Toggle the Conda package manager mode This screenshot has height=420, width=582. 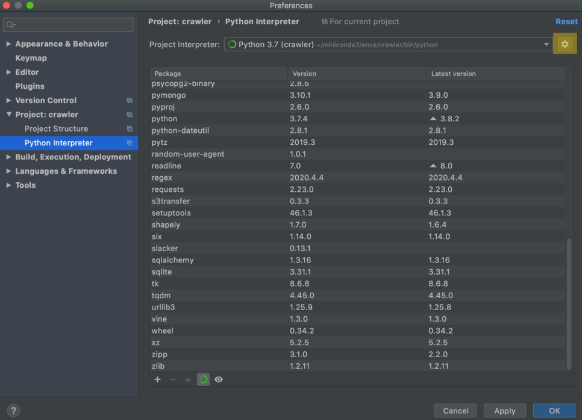coord(203,380)
